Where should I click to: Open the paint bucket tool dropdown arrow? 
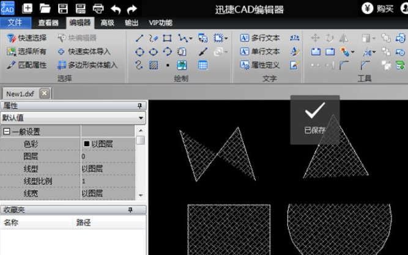[353, 52]
